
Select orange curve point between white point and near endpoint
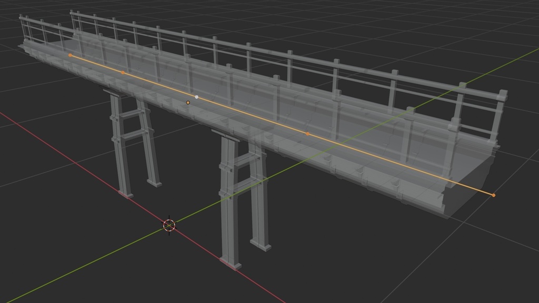point(307,134)
